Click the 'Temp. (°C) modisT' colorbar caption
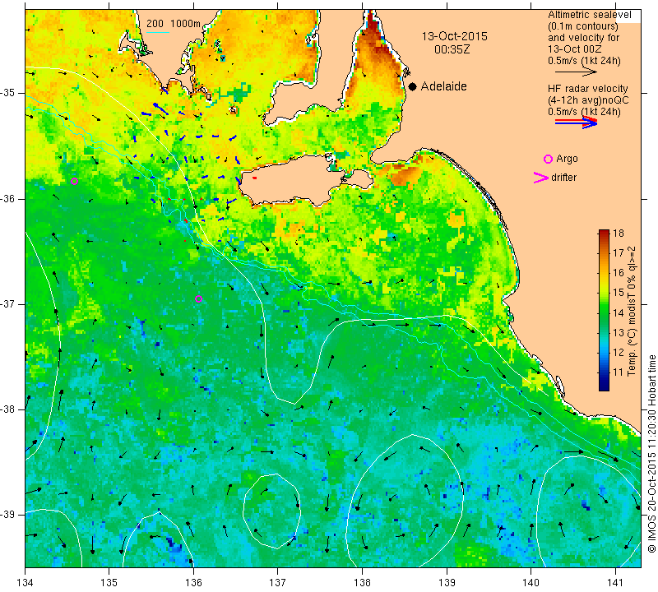658x592 pixels. coord(632,311)
